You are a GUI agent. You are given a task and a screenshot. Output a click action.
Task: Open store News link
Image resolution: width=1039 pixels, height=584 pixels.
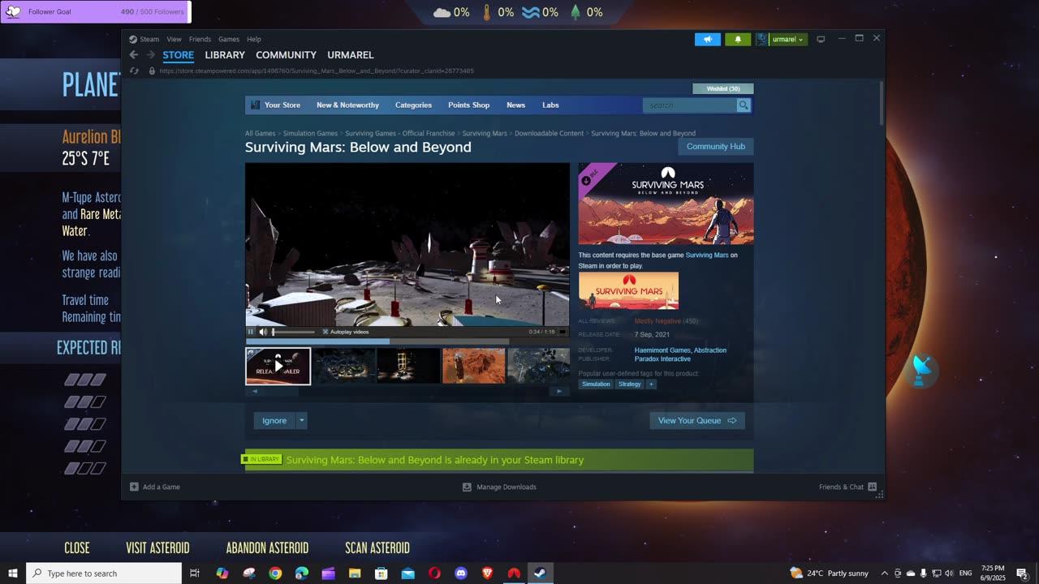[x=515, y=105]
